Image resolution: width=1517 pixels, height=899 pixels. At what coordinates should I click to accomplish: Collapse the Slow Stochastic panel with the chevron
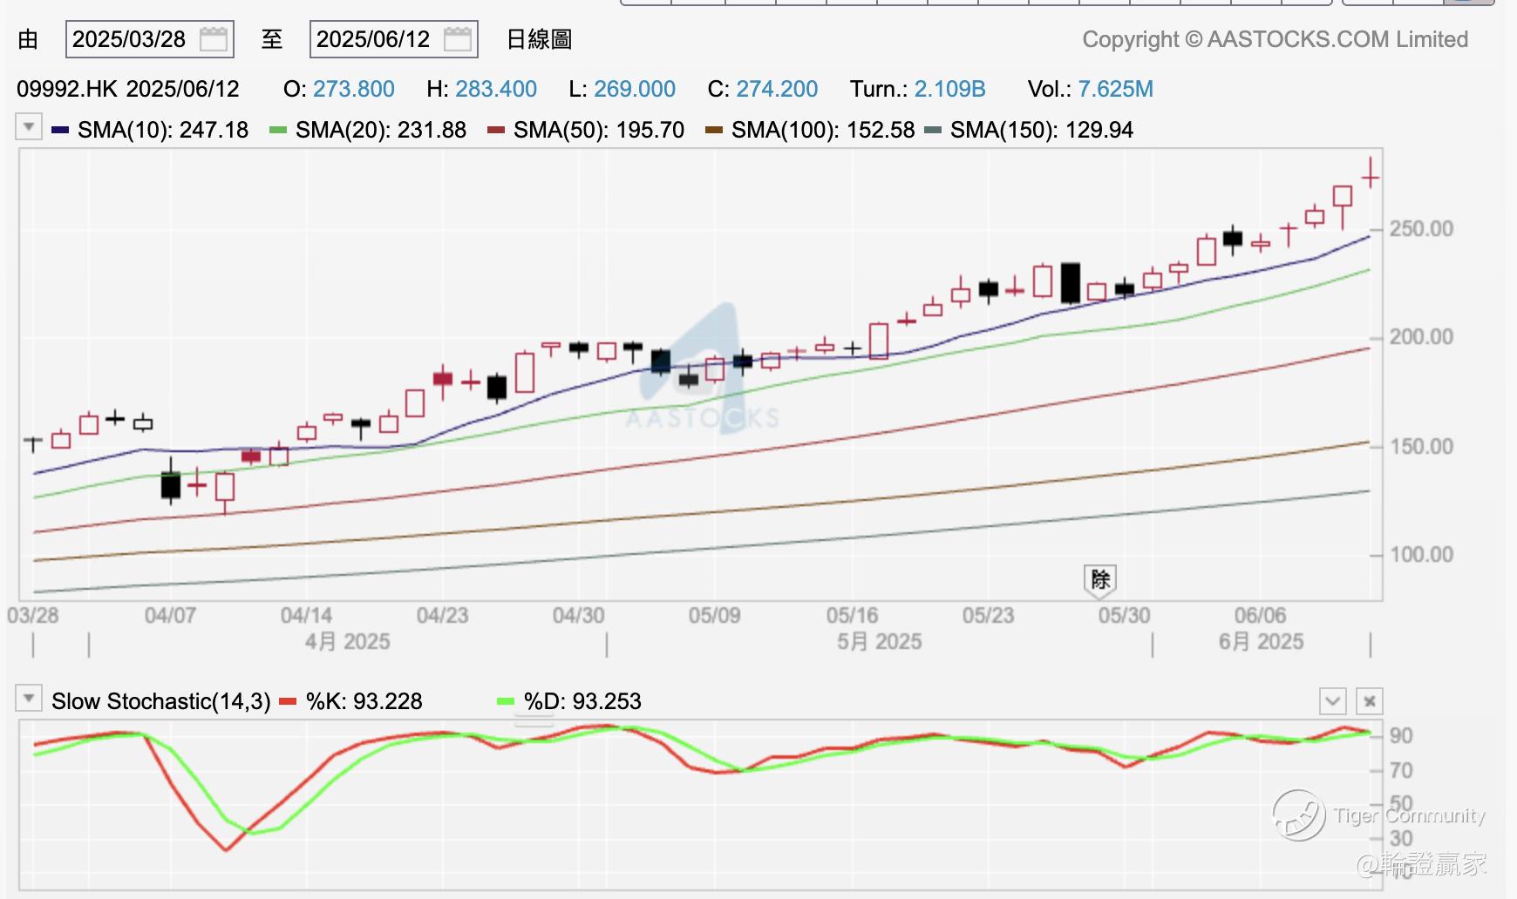(x=1333, y=700)
